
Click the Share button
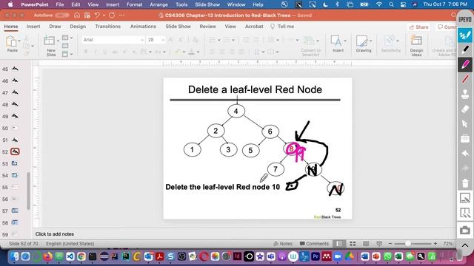coord(418,27)
